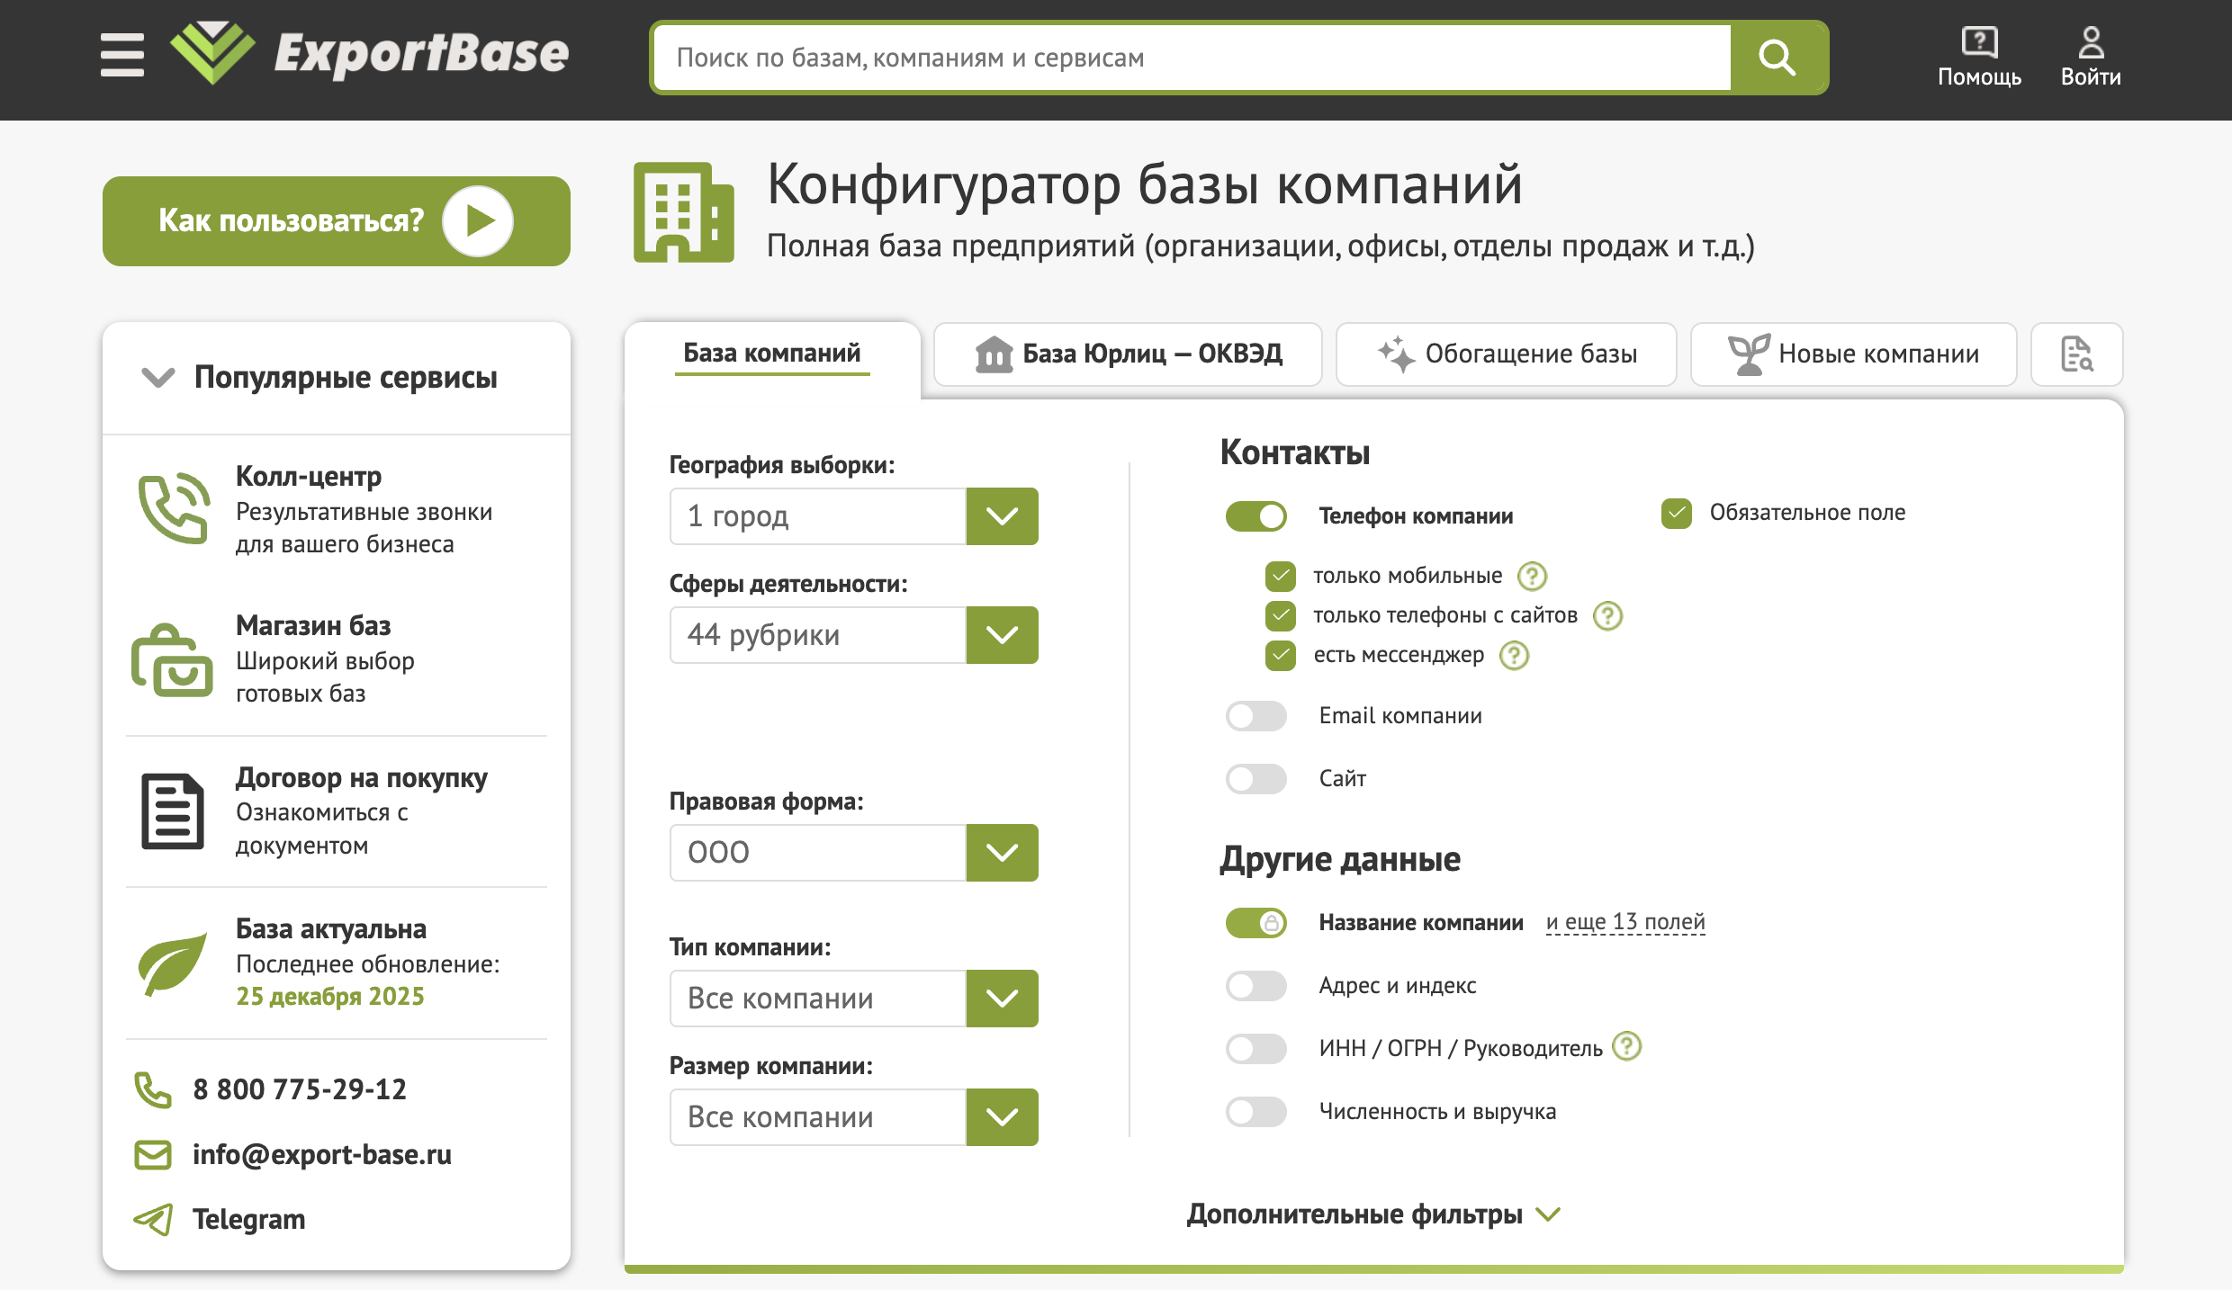Viewport: 2232px width, 1290px height.
Task: Click help icon next to только мобильные
Action: [x=1532, y=576]
